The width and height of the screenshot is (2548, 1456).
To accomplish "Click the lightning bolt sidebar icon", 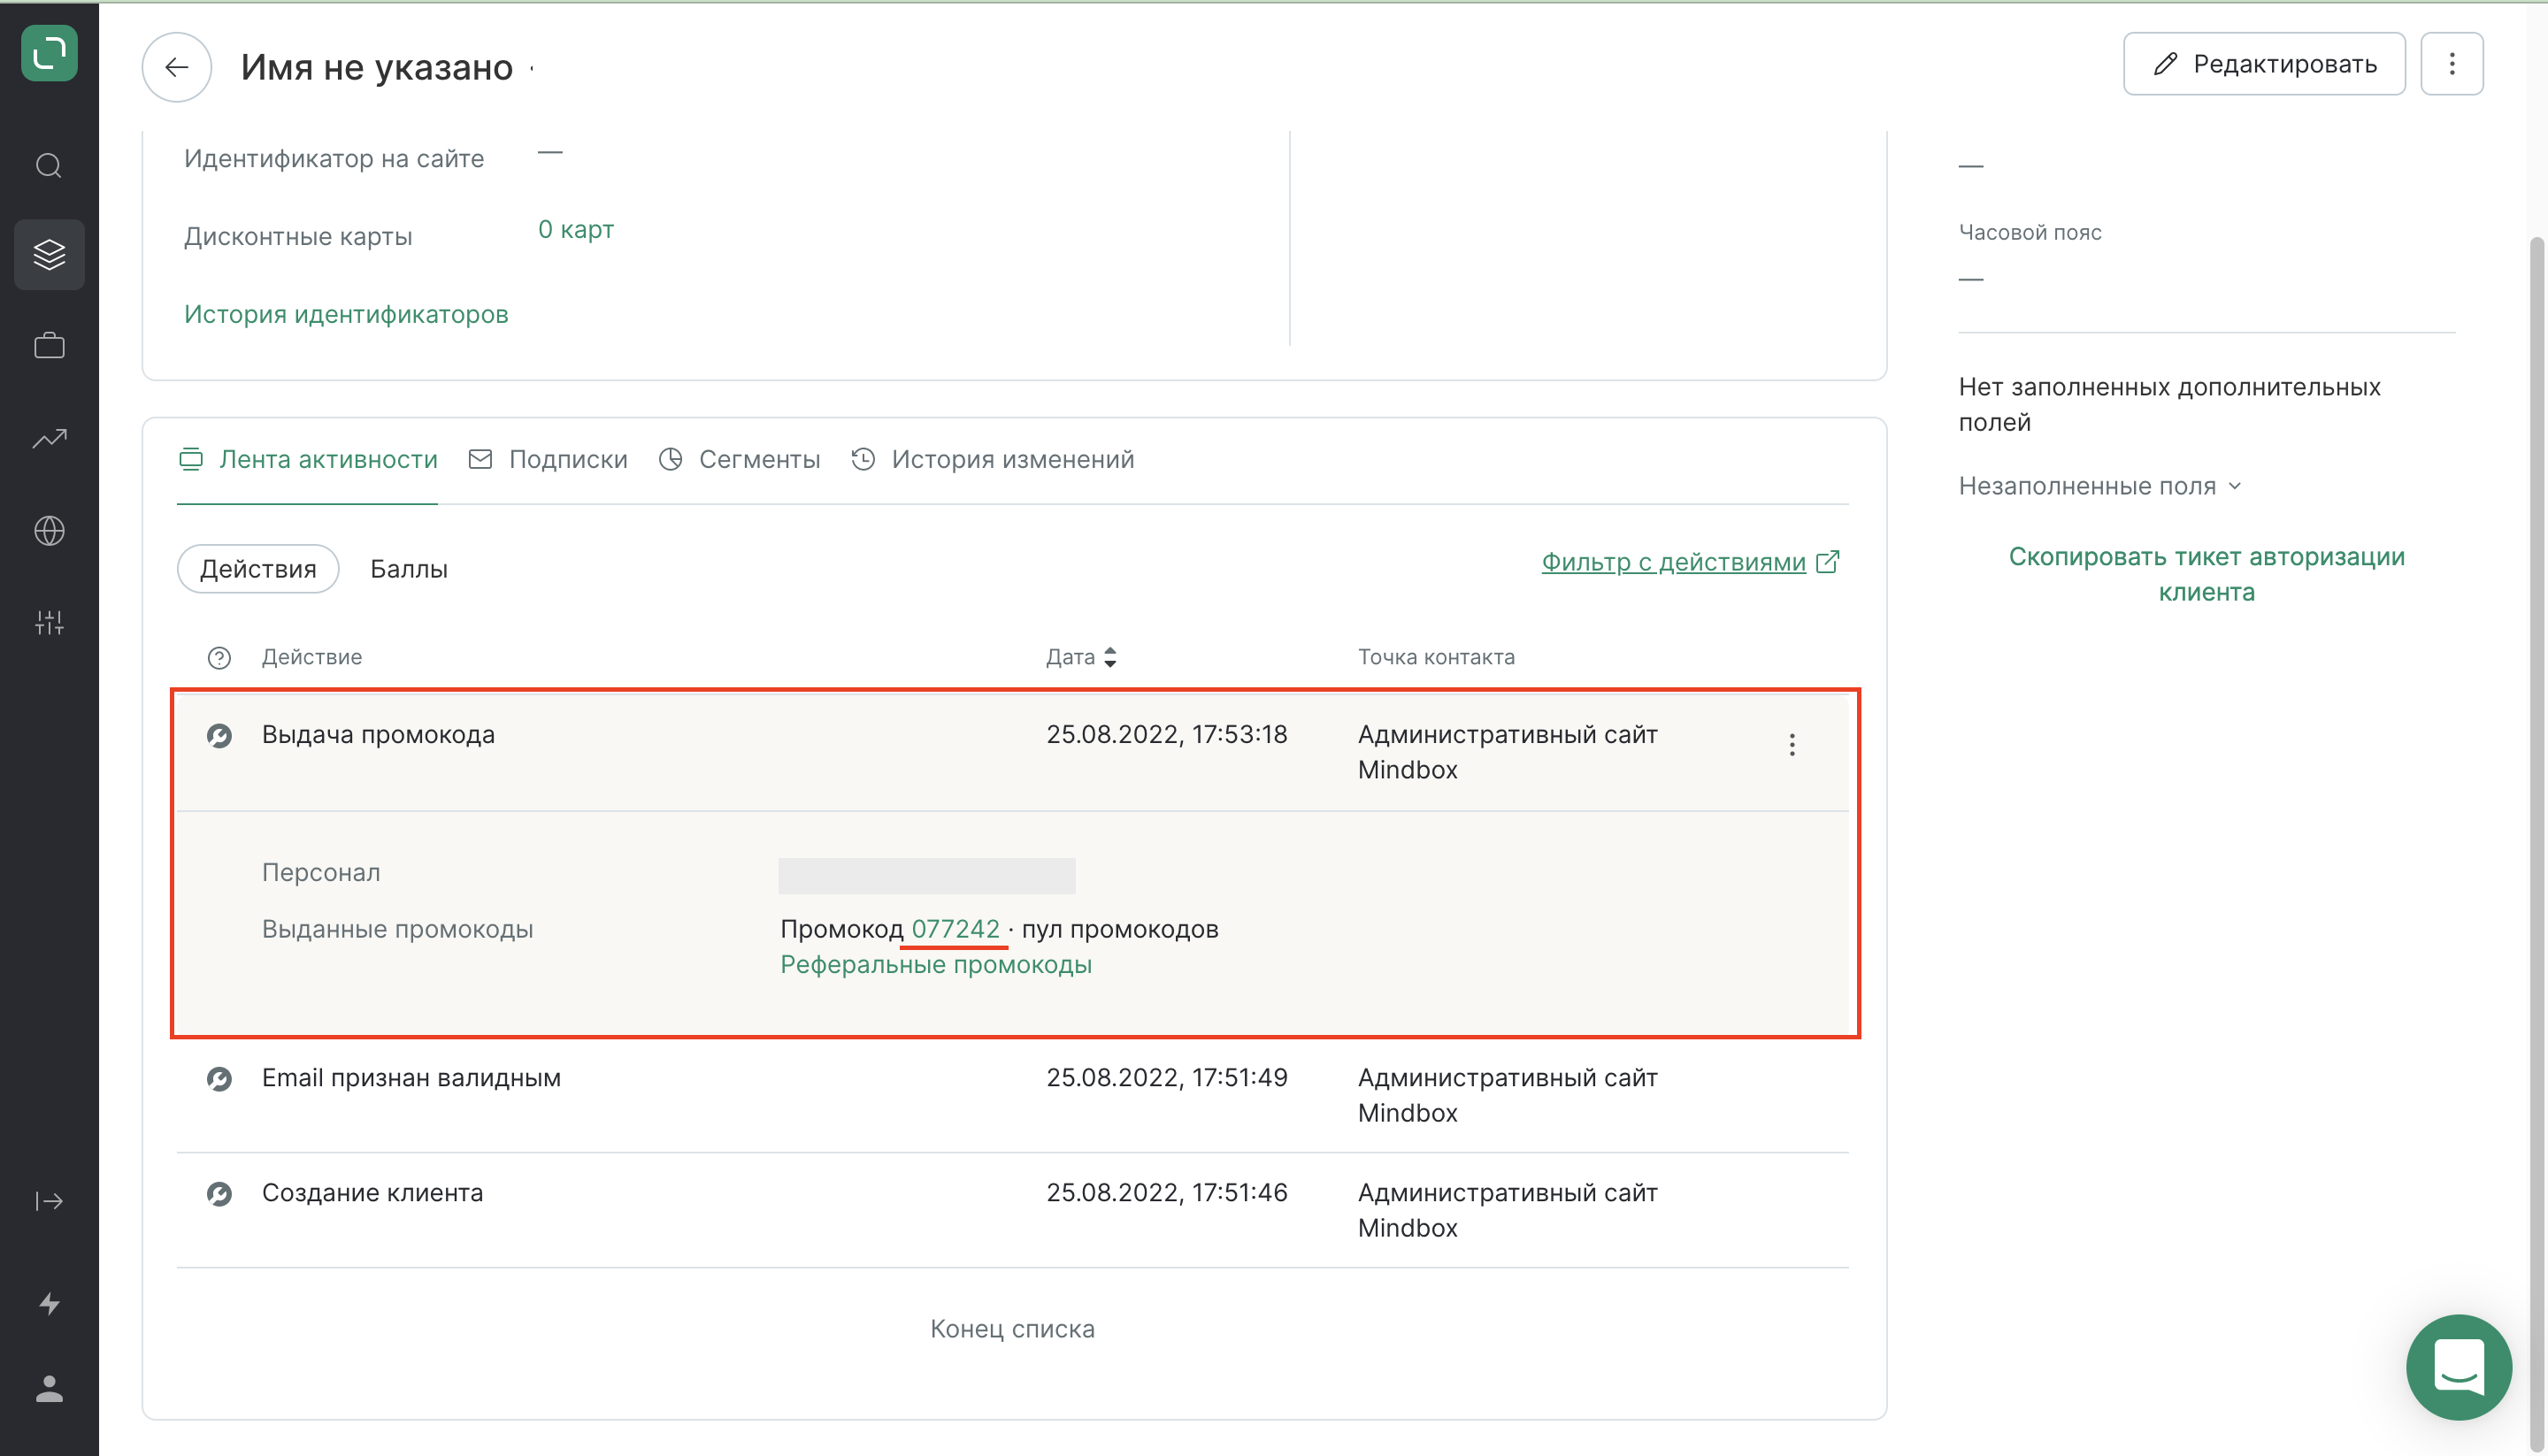I will 49,1304.
